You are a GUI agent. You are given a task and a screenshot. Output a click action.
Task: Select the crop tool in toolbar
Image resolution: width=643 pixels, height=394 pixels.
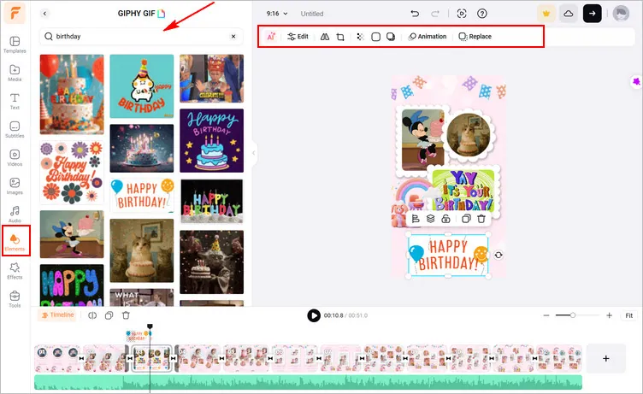[340, 37]
